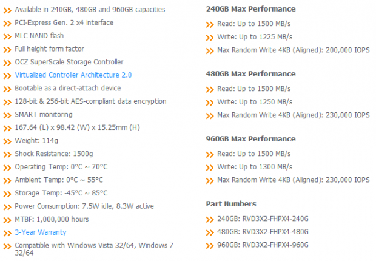
Task: Click the Windows Vista compatibility line
Action: (x=94, y=249)
